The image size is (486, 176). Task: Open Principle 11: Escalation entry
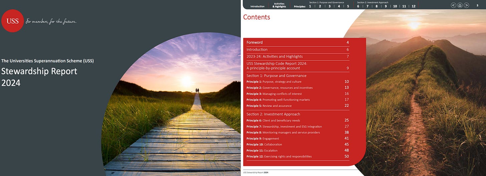298,150
